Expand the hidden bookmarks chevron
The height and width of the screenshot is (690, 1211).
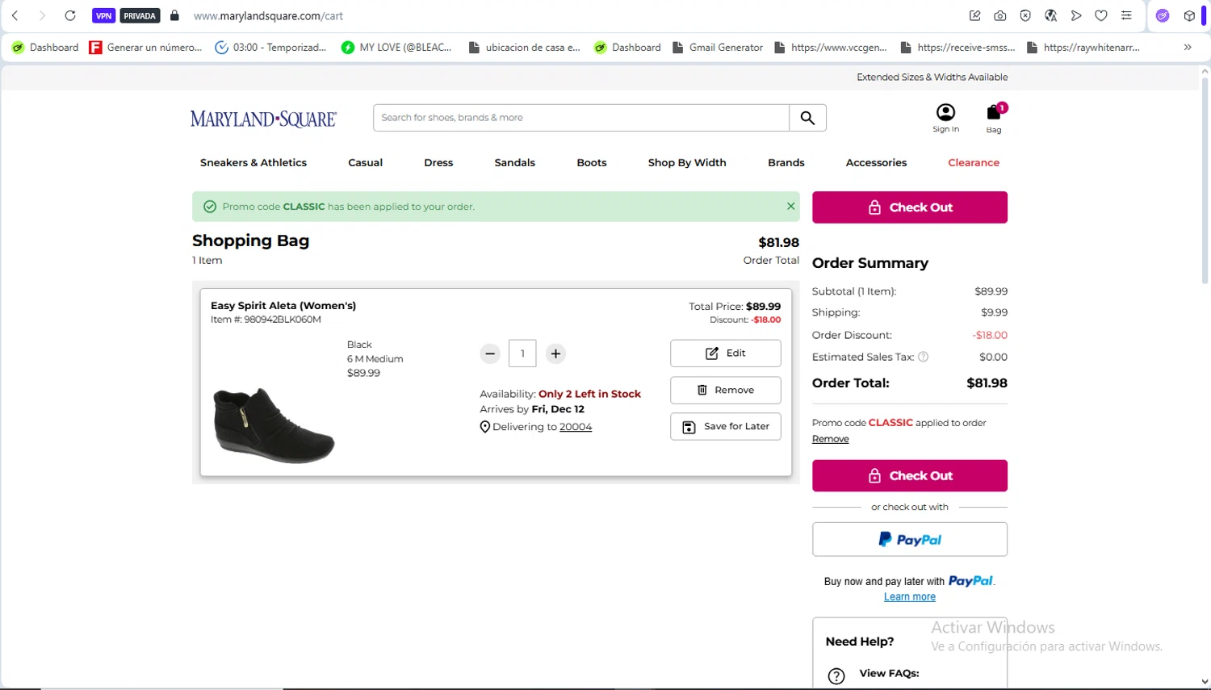point(1188,48)
